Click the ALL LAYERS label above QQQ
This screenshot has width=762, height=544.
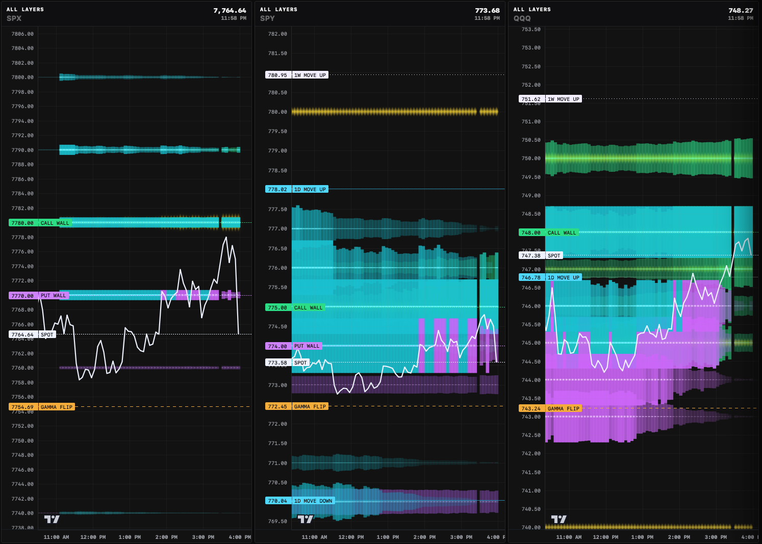[x=532, y=9]
